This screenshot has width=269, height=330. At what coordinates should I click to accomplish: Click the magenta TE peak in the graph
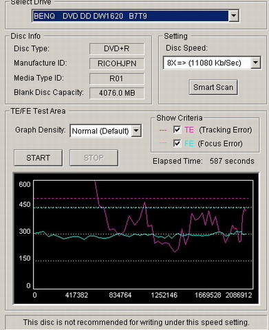tap(144, 202)
